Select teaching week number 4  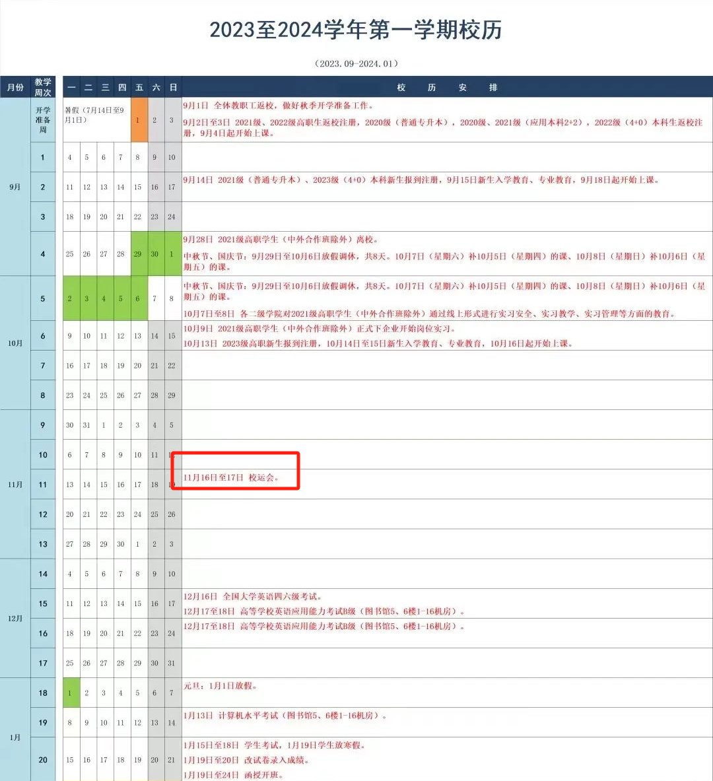pos(43,254)
